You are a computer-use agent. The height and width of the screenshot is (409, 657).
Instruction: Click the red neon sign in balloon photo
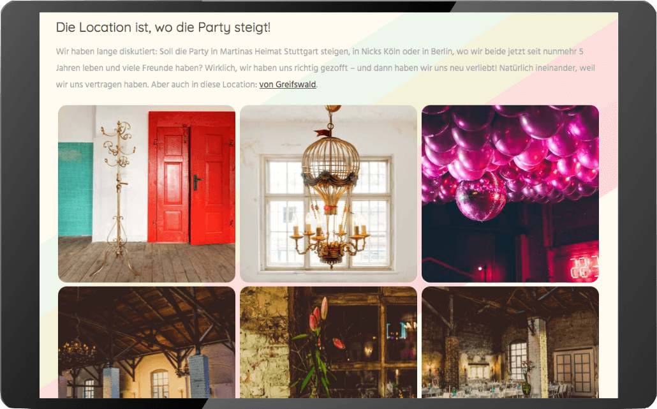(584, 268)
